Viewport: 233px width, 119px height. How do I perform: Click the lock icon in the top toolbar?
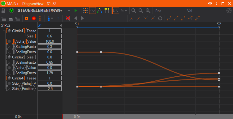point(3,11)
